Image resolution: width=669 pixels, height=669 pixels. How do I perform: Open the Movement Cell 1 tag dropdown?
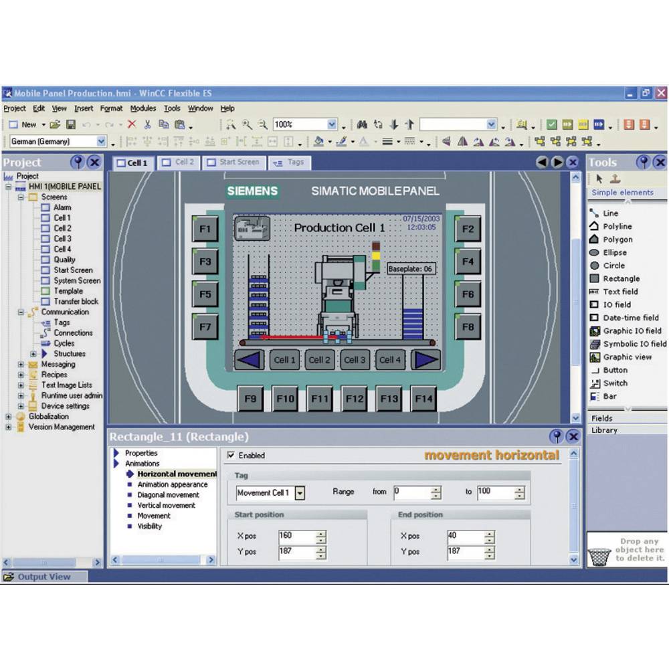coord(300,493)
